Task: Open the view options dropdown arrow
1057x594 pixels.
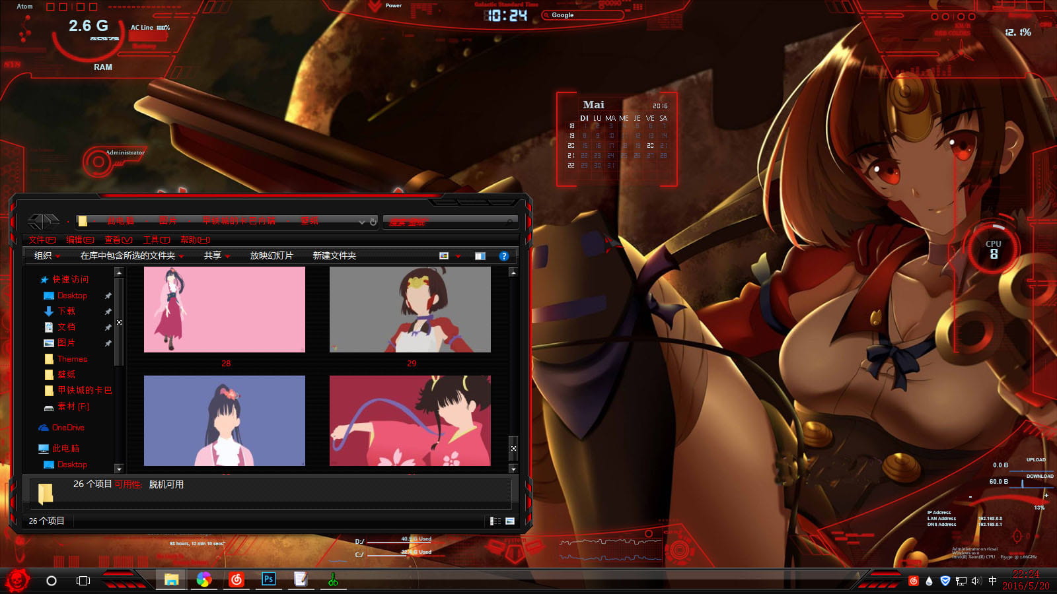Action: pos(458,256)
